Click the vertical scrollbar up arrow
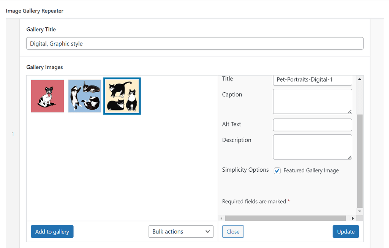Image resolution: width=389 pixels, height=248 pixels. 360,79
